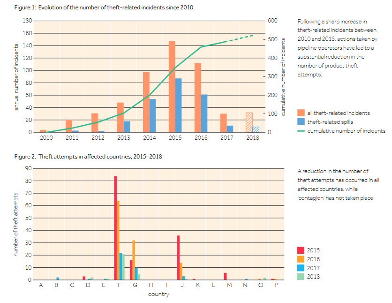The width and height of the screenshot is (392, 303).
Task: Click the red 2015 legend swatch
Action: point(301,250)
